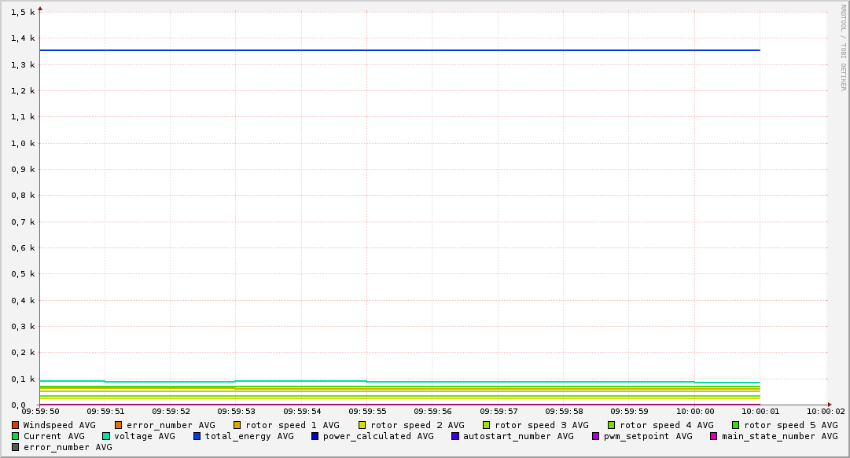Click the blue total_energy line in graph
Screen dimensions: 850x458
[x=393, y=50]
